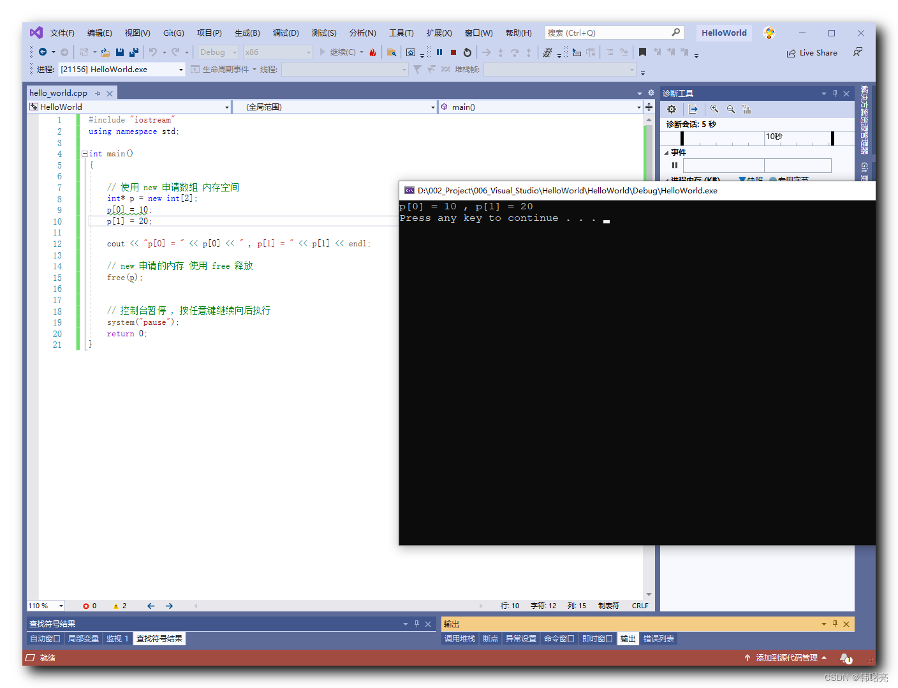Screen dimensions: 898x688
Task: Close the diagnostic tools panel
Action: pyautogui.click(x=846, y=94)
